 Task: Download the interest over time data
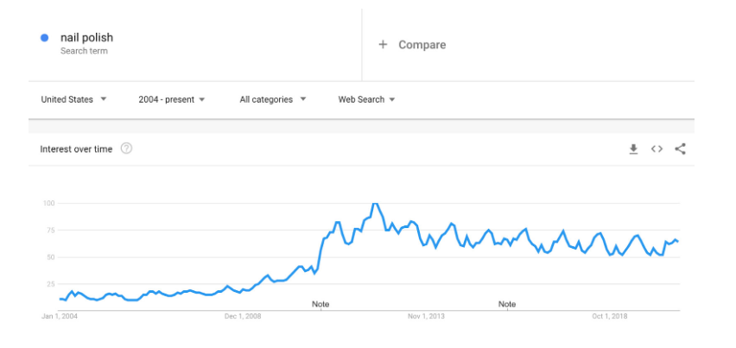[x=633, y=149]
